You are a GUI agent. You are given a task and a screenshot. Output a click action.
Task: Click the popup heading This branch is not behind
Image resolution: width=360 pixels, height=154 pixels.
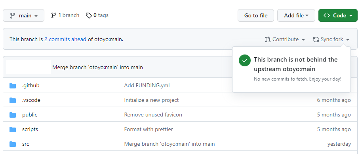coord(296,64)
